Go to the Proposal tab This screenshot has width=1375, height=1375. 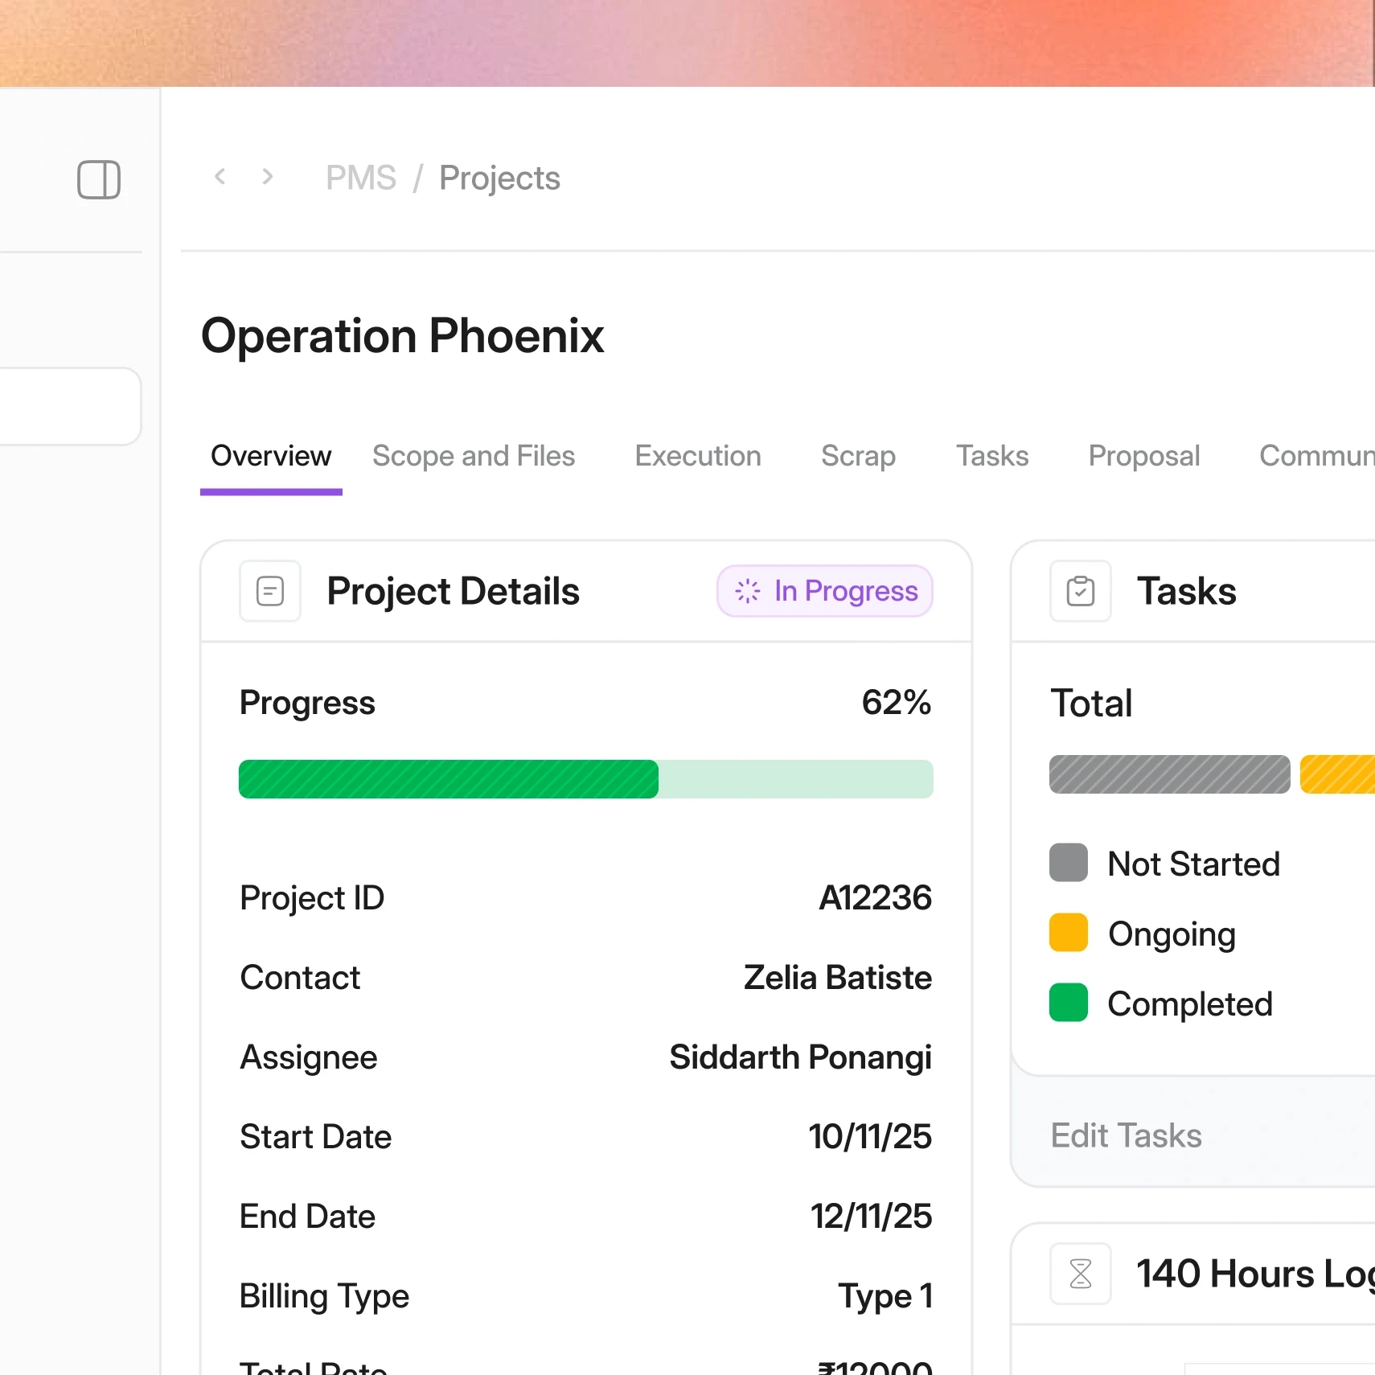click(1144, 456)
